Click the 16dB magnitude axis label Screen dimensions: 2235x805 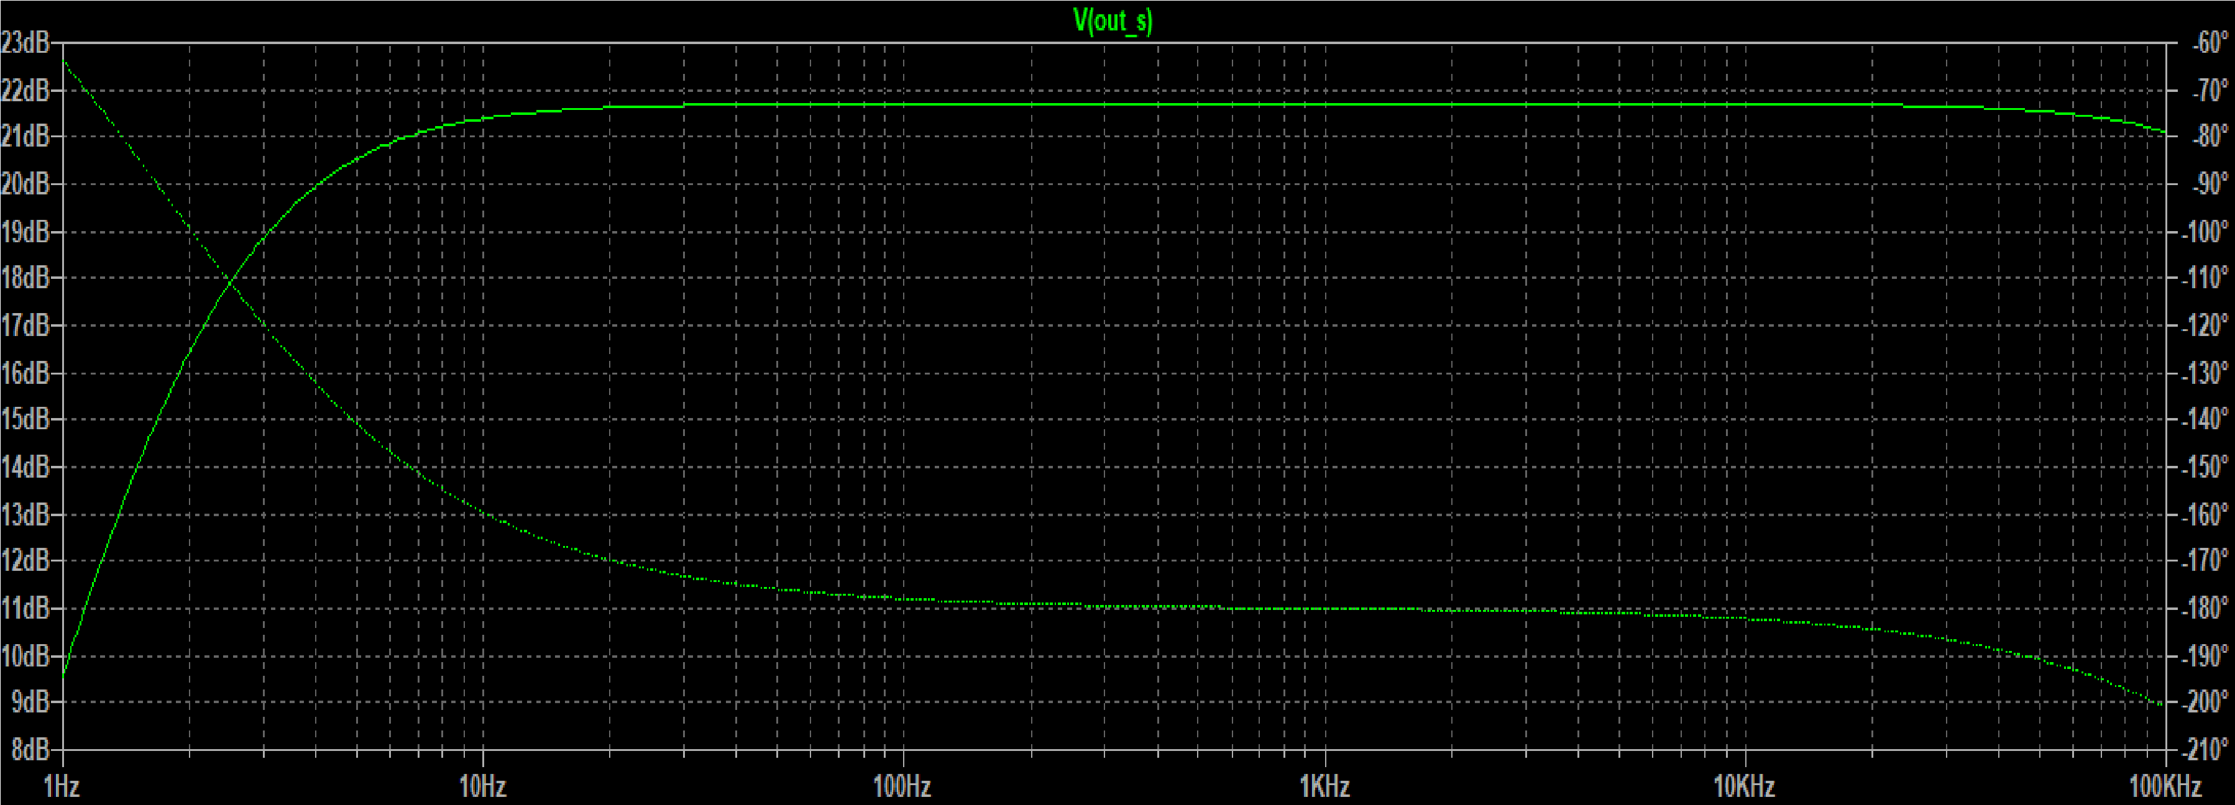point(25,373)
